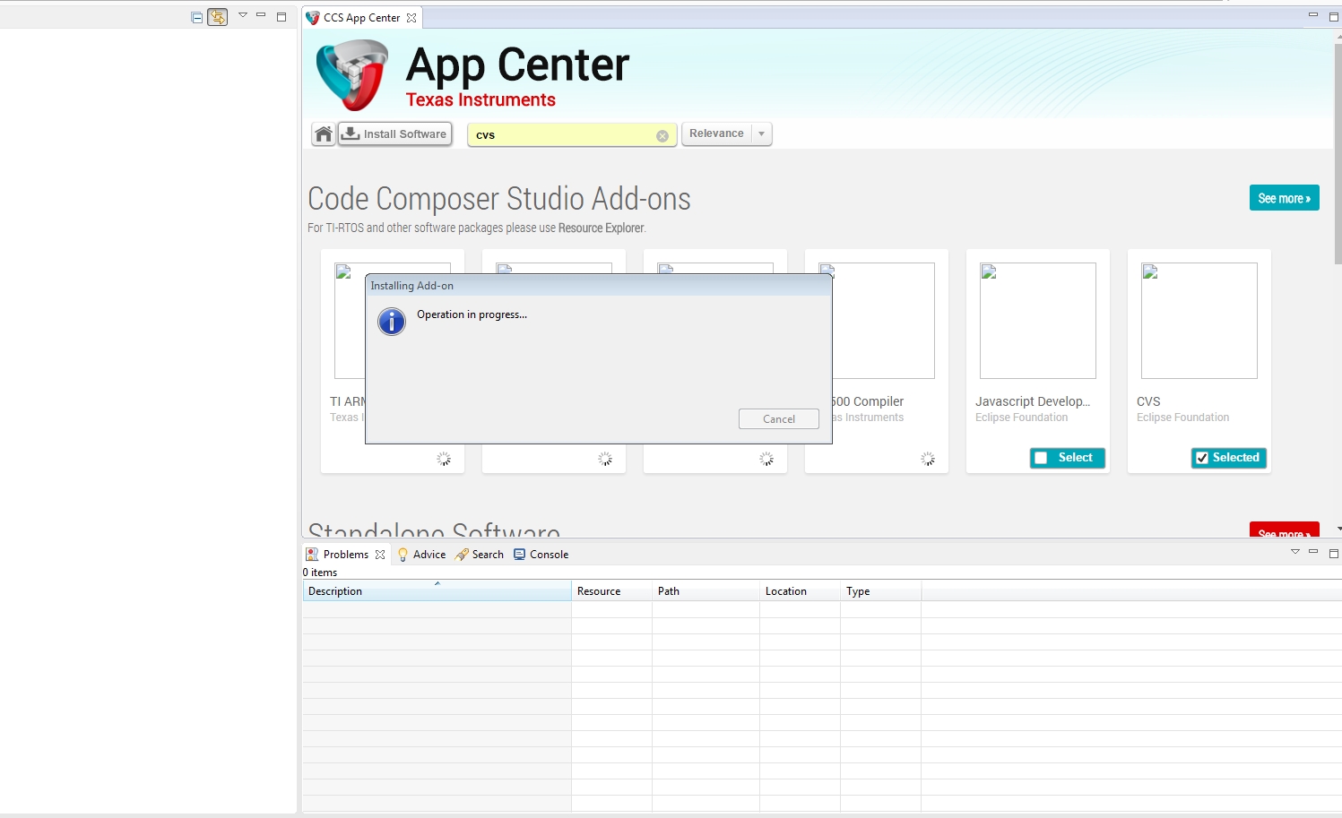The image size is (1342, 818).
Task: Minimize the Problems panel
Action: click(x=1313, y=552)
